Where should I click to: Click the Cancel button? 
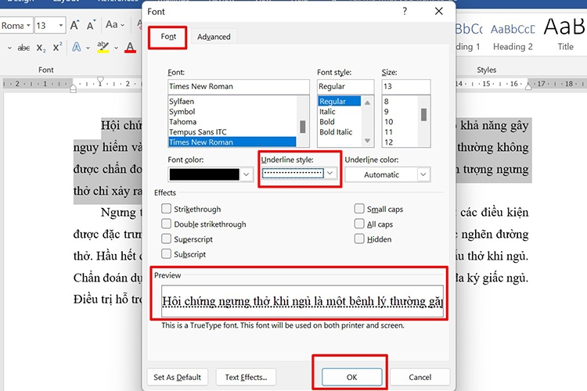pyautogui.click(x=420, y=377)
